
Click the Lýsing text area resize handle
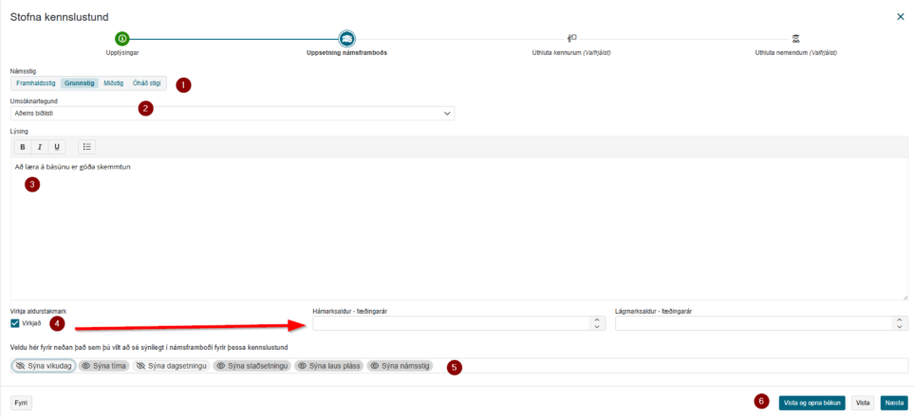pos(905,297)
